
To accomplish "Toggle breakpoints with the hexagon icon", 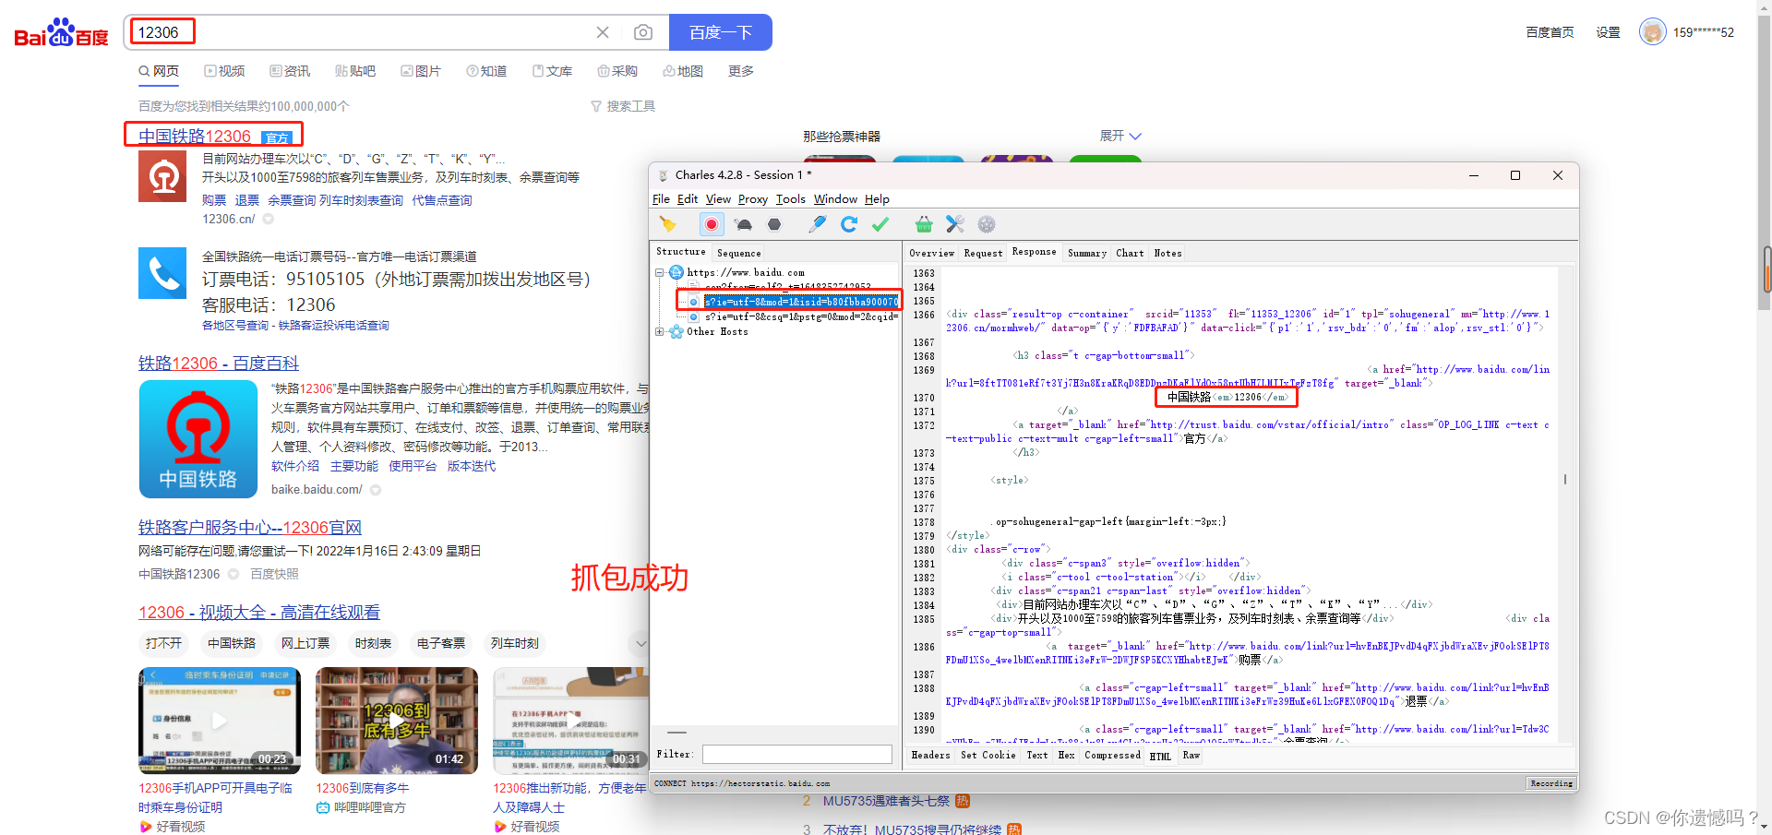I will tap(774, 224).
